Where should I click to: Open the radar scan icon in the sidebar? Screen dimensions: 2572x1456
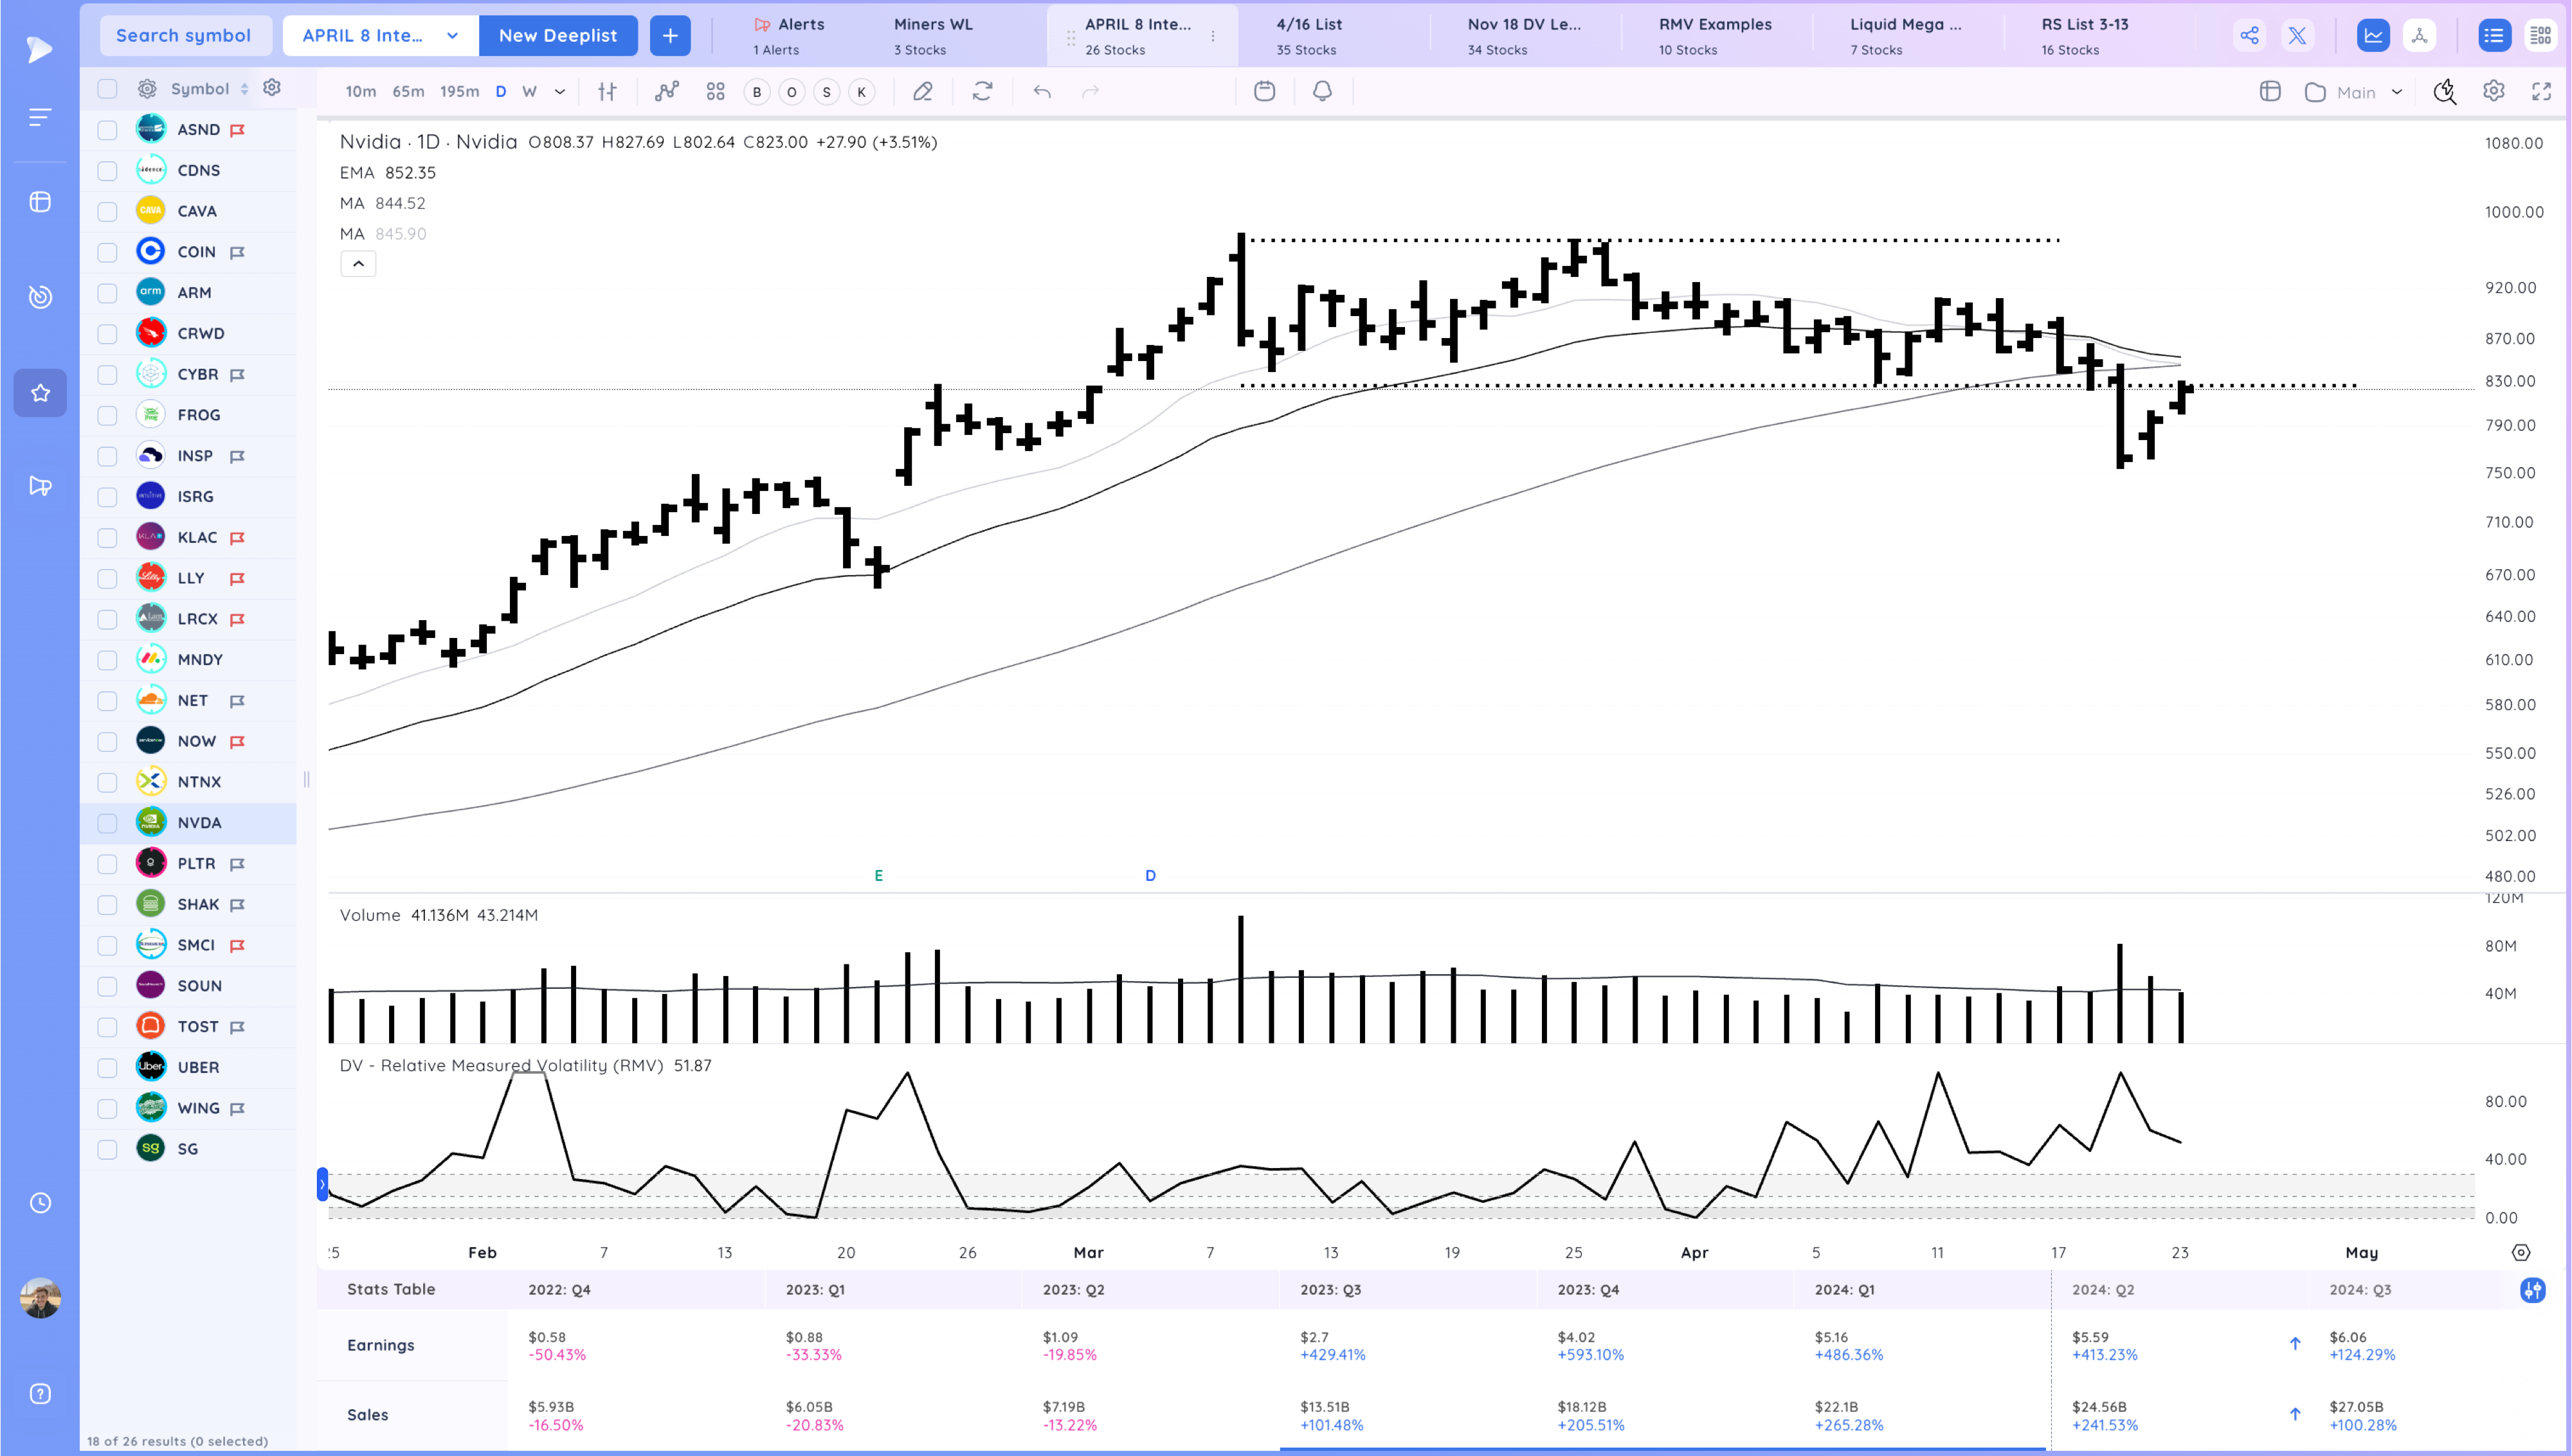click(x=40, y=297)
